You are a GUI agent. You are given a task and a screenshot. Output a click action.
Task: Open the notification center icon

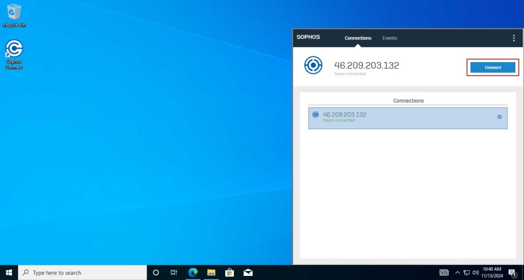tap(512, 273)
